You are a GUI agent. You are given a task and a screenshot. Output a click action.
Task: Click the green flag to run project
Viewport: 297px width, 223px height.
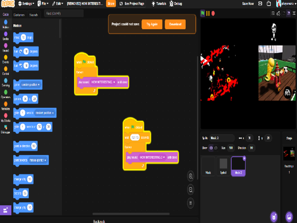pos(202,14)
